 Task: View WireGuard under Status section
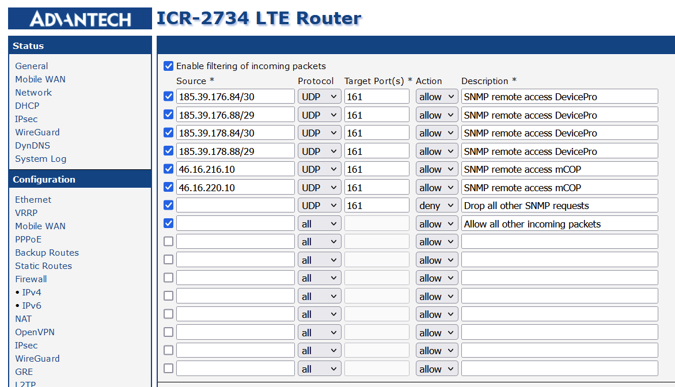[37, 132]
